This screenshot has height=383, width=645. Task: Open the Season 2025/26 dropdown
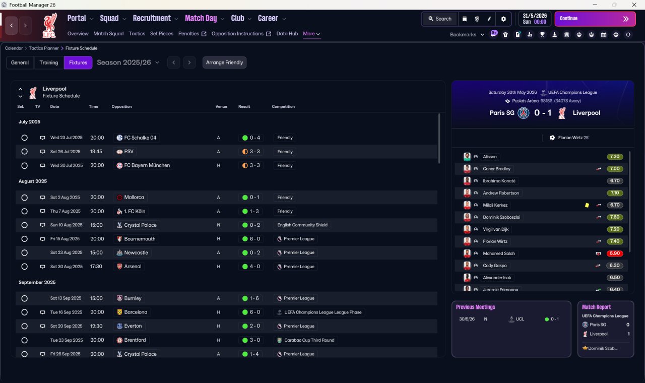[128, 62]
